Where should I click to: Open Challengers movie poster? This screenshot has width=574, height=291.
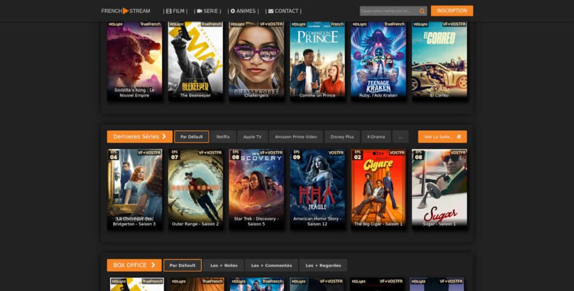click(x=256, y=62)
